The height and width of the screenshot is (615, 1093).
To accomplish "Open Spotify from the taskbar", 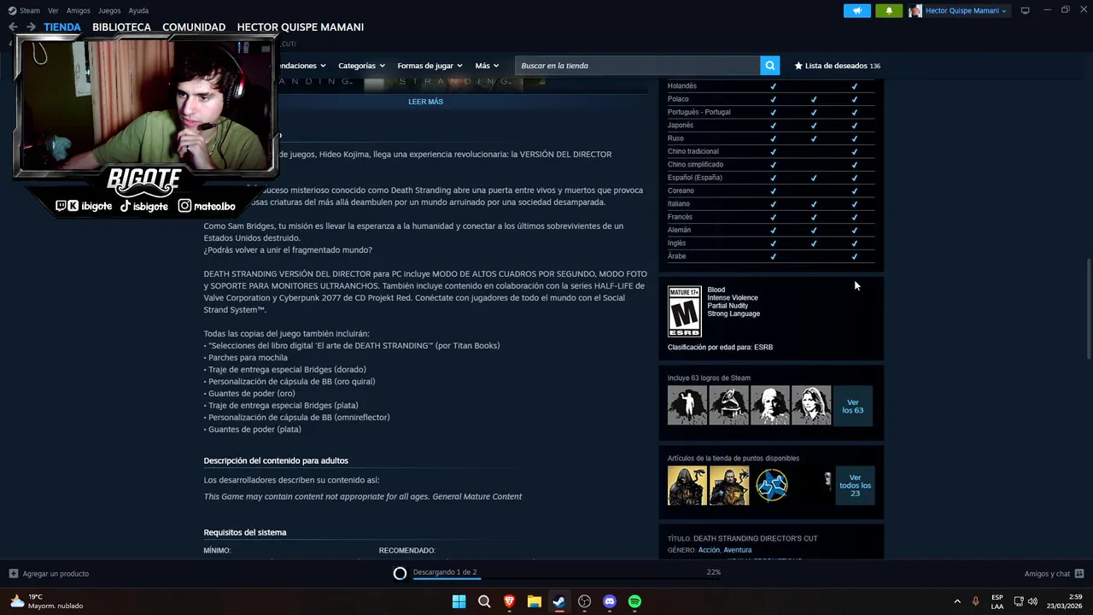I will point(634,601).
